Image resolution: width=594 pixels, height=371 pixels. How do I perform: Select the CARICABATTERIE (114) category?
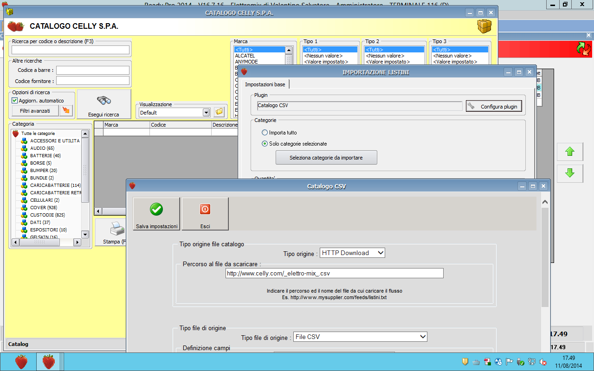55,185
